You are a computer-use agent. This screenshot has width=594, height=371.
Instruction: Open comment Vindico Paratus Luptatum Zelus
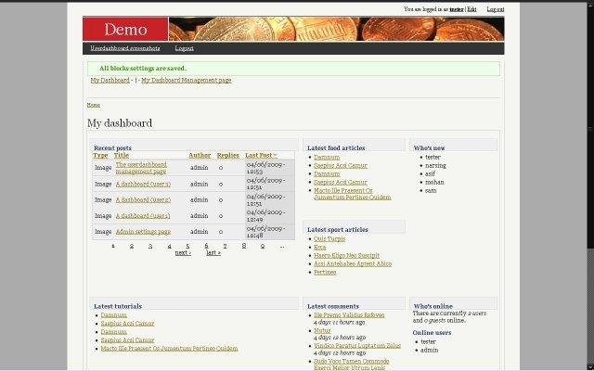[357, 346]
